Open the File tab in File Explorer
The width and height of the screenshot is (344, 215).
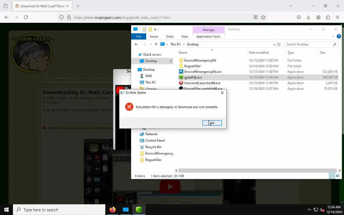click(139, 37)
